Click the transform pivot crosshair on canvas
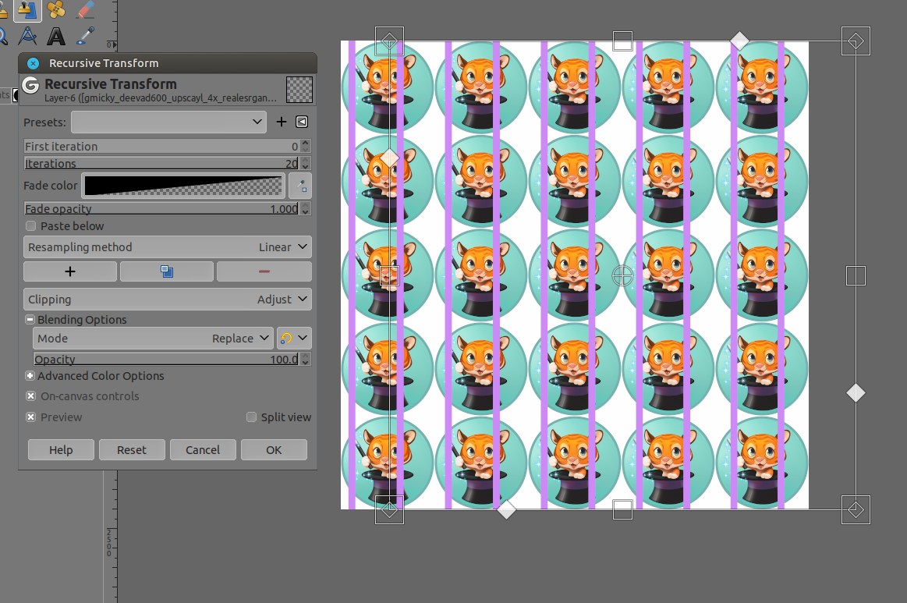 pyautogui.click(x=622, y=276)
